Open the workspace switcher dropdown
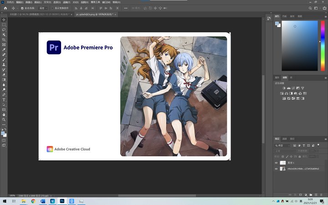328x205 pixels. (x=317, y=8)
